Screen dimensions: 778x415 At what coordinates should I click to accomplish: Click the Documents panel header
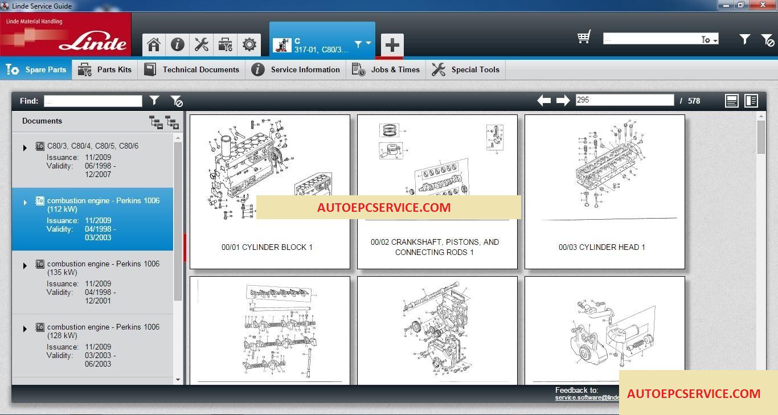(42, 121)
